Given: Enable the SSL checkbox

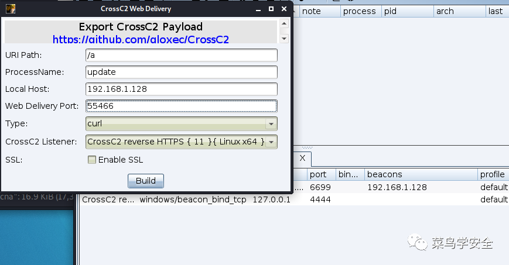Looking at the screenshot, I should click(x=92, y=160).
